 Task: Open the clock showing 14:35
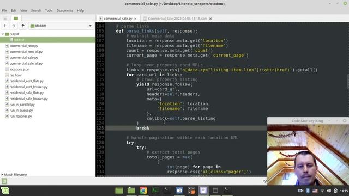(344, 191)
